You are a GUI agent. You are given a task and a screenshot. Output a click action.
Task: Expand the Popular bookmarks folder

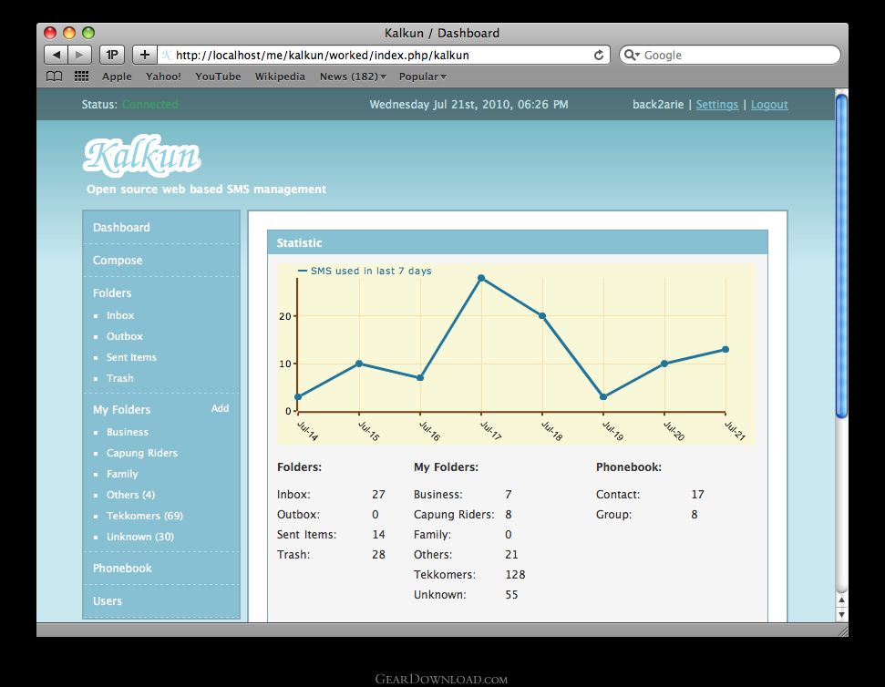coord(422,77)
